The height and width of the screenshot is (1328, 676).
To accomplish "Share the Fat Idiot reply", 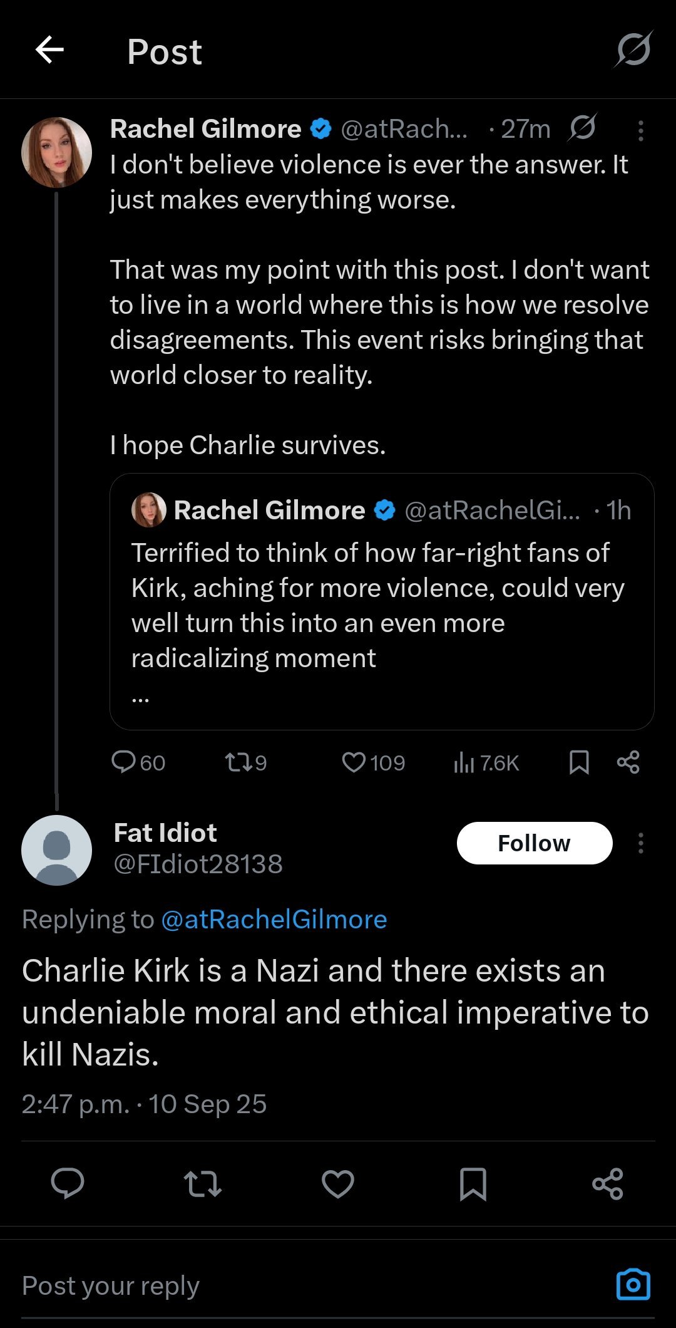I will click(x=608, y=1183).
